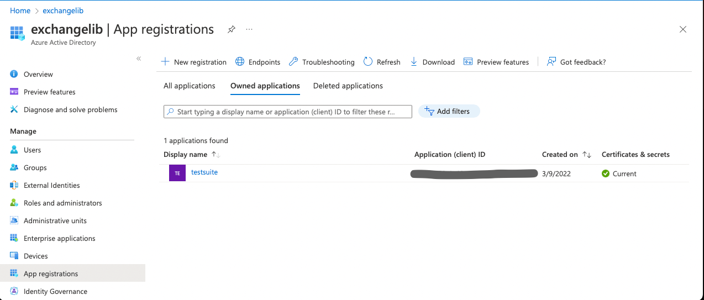Image resolution: width=704 pixels, height=300 pixels.
Task: Select the Owned applications tab
Action: click(x=265, y=86)
